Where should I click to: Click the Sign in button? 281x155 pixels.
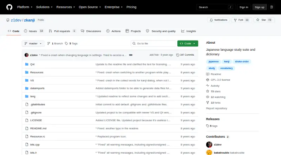[x=244, y=7]
